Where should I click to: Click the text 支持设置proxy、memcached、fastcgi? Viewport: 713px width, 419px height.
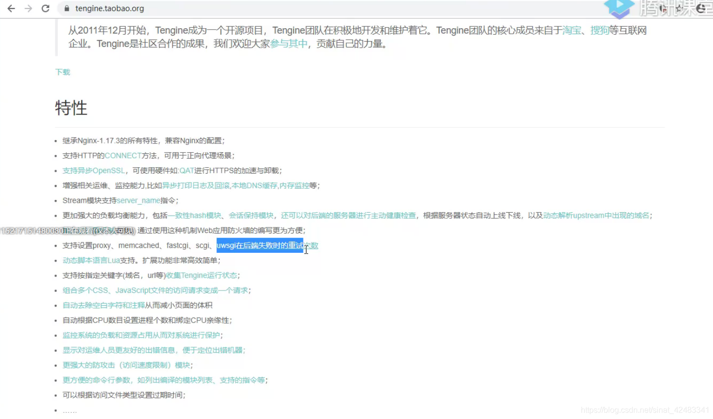pyautogui.click(x=126, y=245)
